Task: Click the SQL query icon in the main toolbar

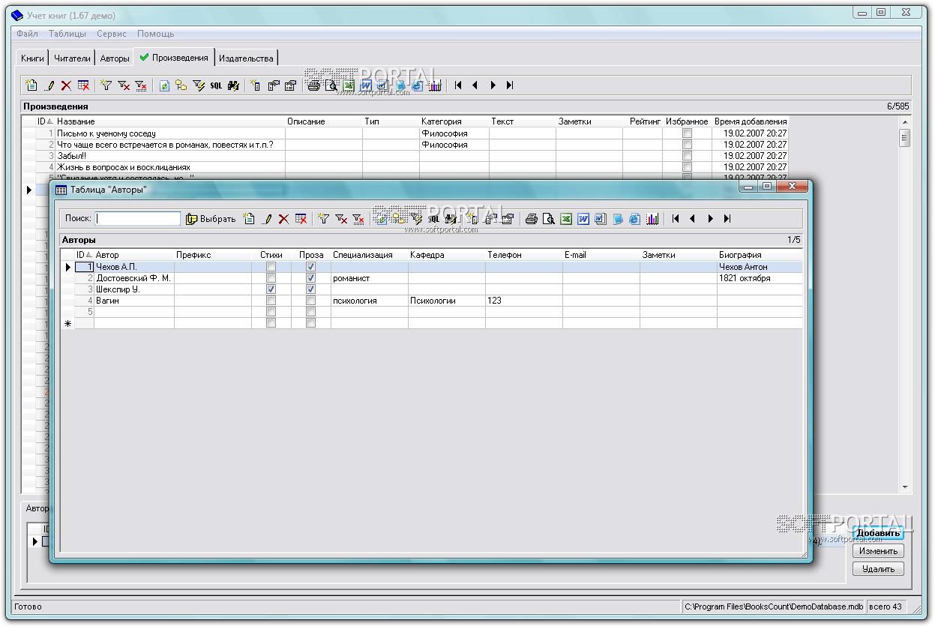Action: pyautogui.click(x=216, y=85)
